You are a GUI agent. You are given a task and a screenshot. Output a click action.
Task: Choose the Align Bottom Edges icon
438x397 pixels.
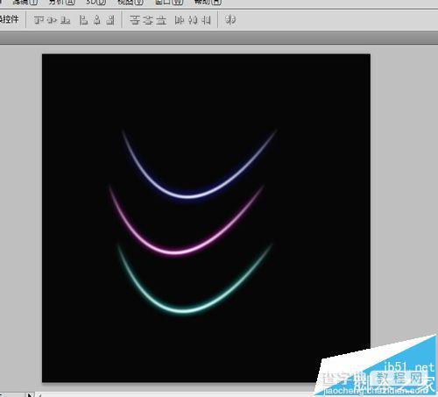65,20
